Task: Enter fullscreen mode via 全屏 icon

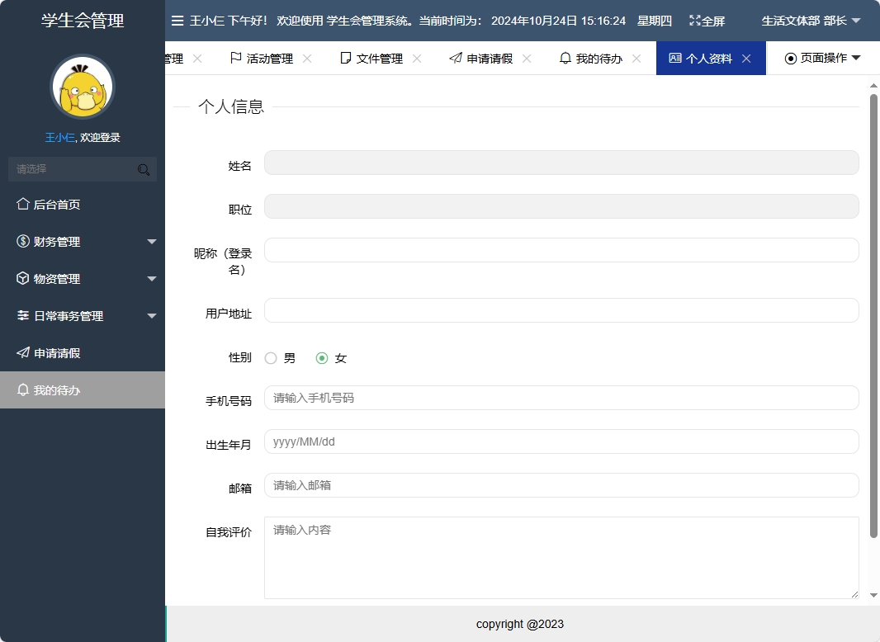Action: tap(696, 21)
